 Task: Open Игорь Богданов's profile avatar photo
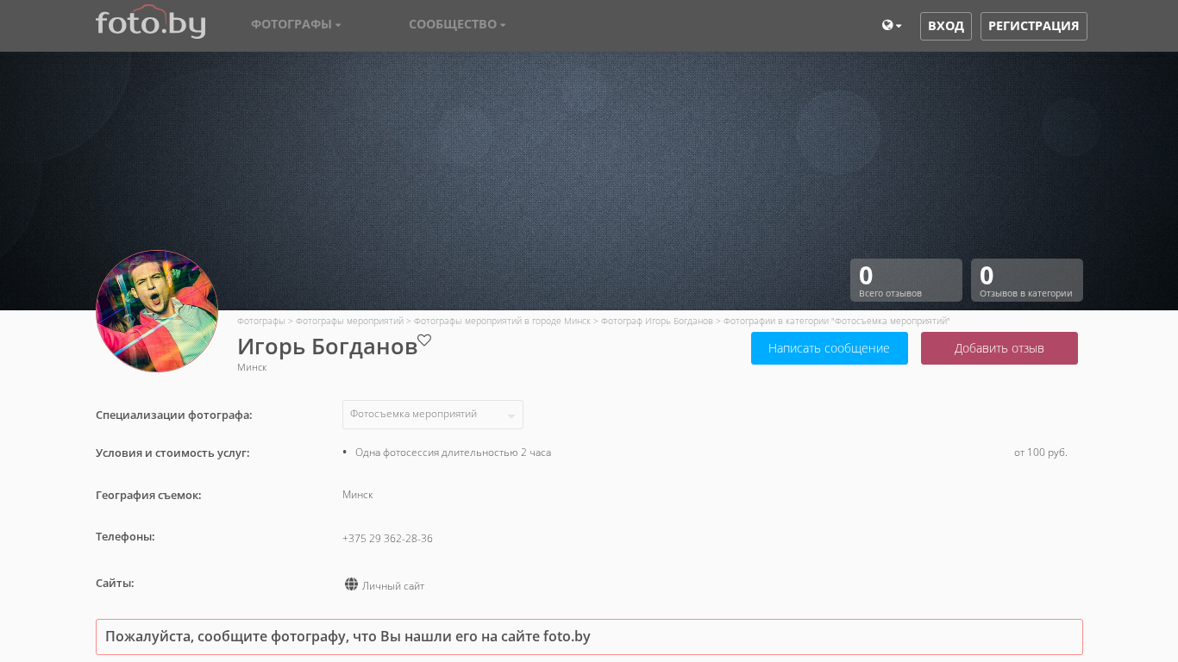[x=157, y=311]
